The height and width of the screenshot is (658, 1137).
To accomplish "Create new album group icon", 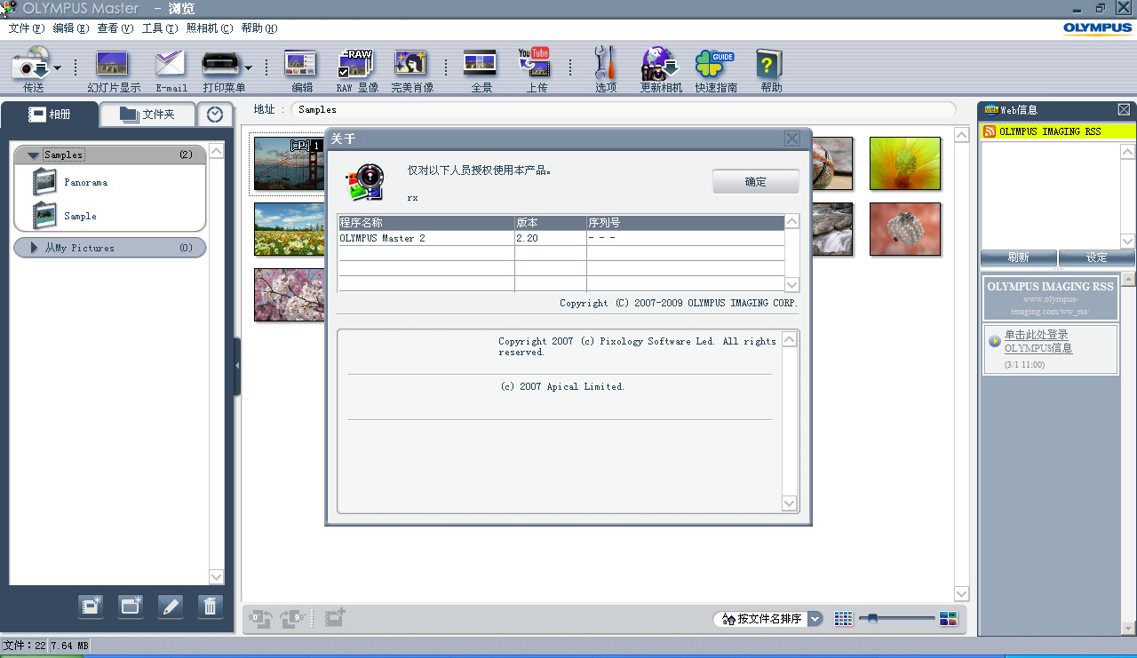I will click(131, 606).
